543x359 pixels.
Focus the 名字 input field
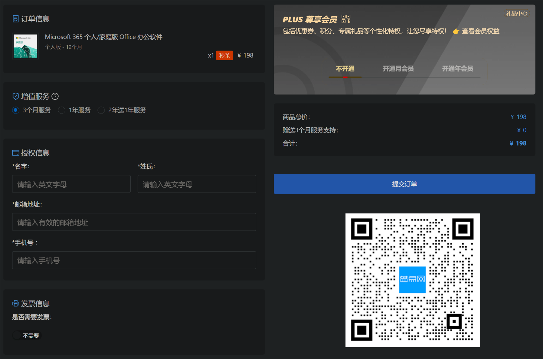[71, 184]
